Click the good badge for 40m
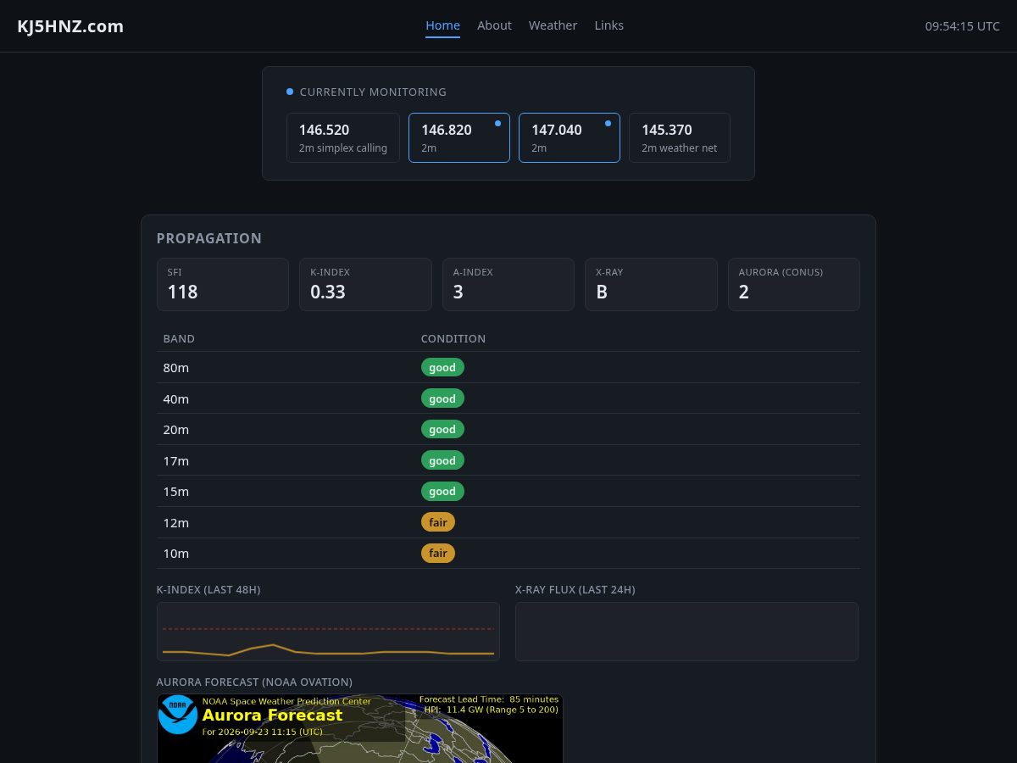The height and width of the screenshot is (763, 1017). 442,398
